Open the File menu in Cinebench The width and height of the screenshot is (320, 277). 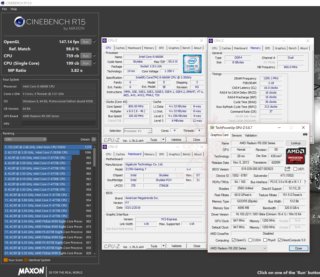4,9
